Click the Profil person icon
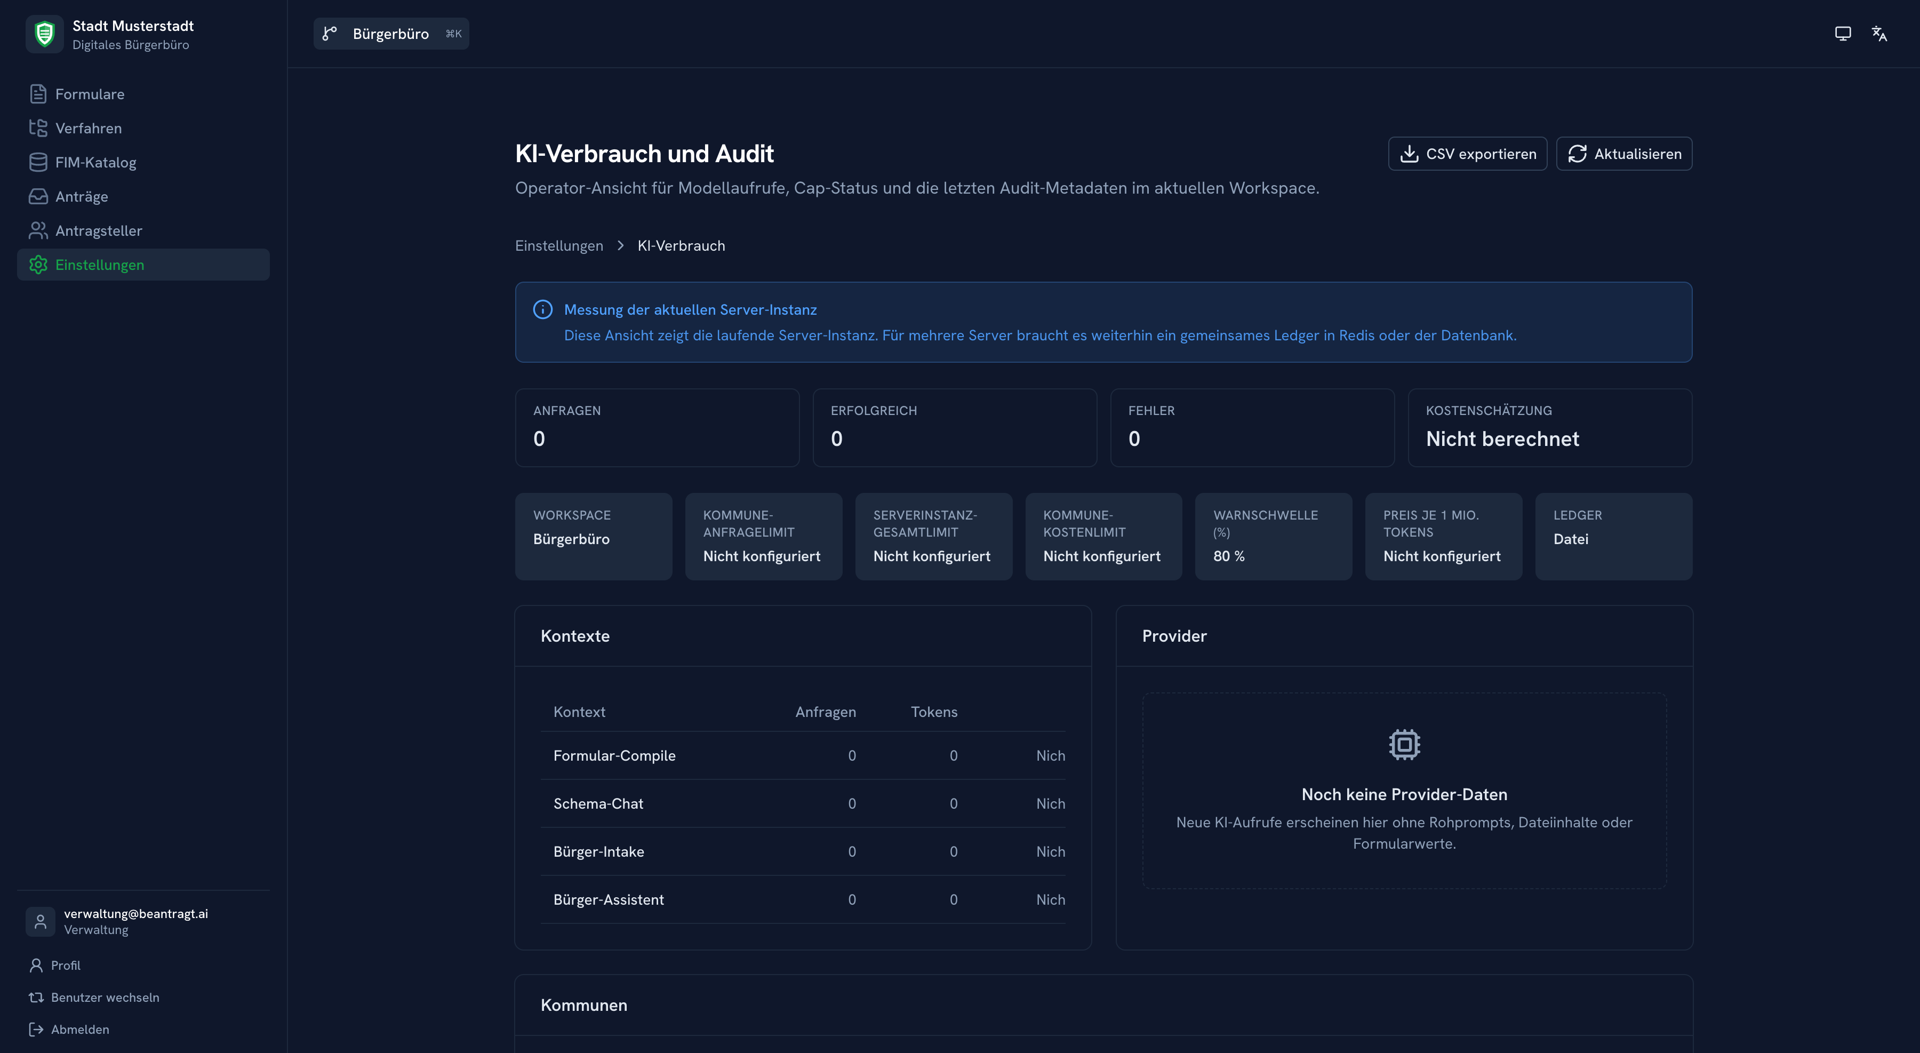The image size is (1920, 1053). (36, 965)
